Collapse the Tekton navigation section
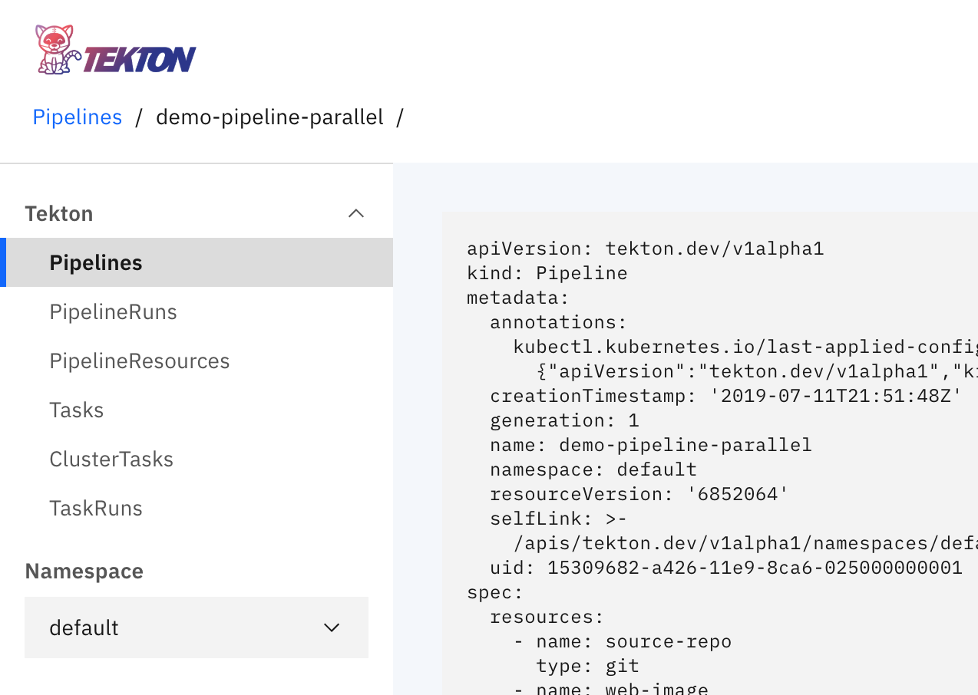This screenshot has height=695, width=978. click(x=355, y=212)
